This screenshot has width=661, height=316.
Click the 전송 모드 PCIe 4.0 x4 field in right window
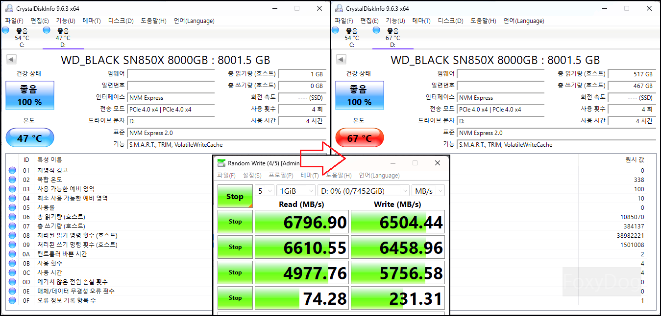click(x=500, y=109)
